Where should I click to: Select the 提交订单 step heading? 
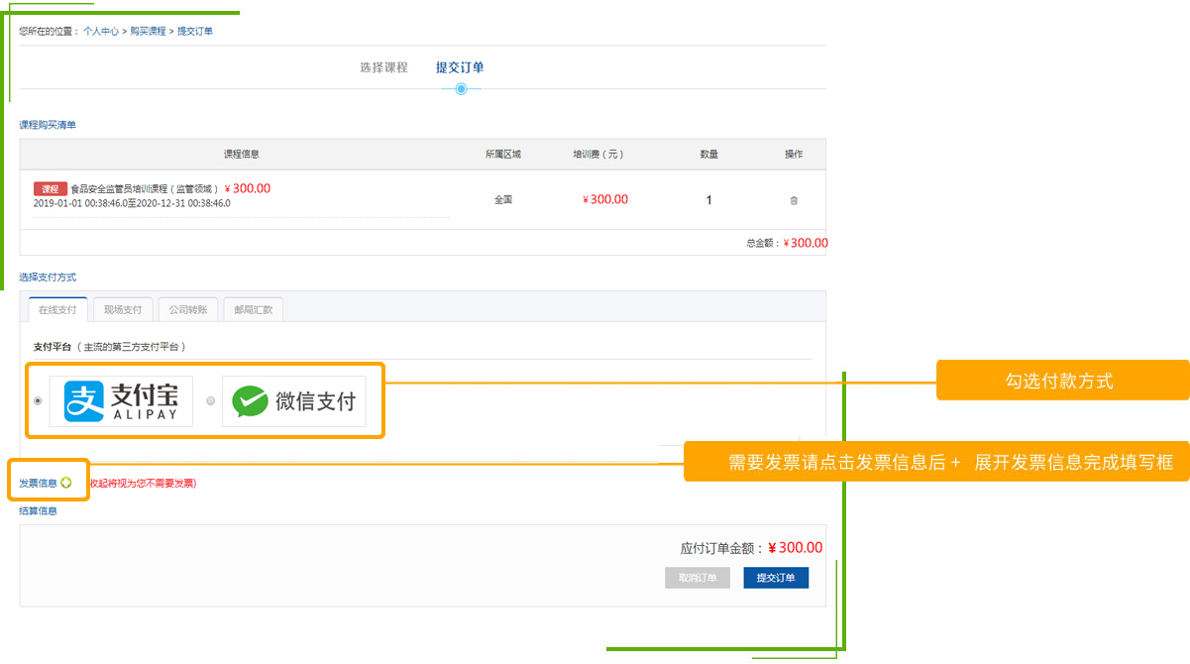[x=460, y=67]
